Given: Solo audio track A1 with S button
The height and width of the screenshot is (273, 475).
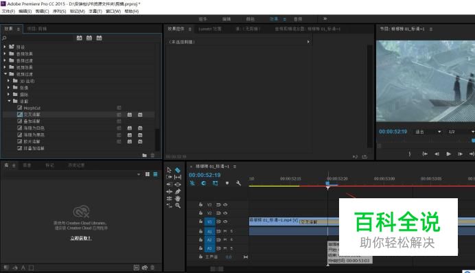Looking at the screenshot, I should pyautogui.click(x=231, y=231).
